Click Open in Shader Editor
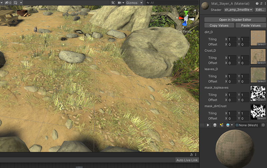267x168 pixels. [235, 20]
